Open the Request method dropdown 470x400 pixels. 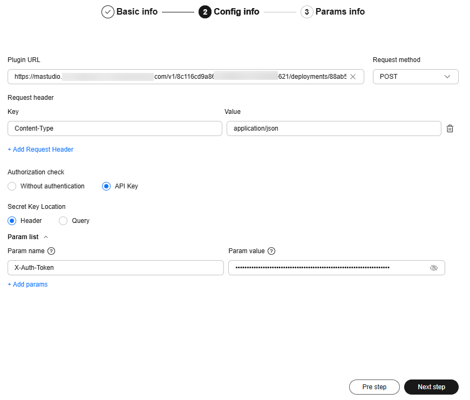click(x=415, y=77)
